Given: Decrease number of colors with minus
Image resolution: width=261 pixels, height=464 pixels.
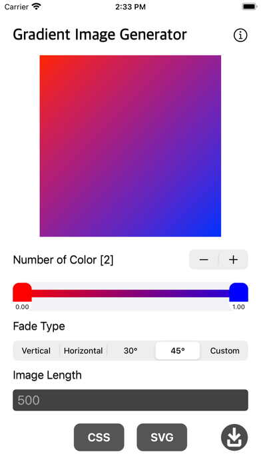Looking at the screenshot, I should 204,259.
